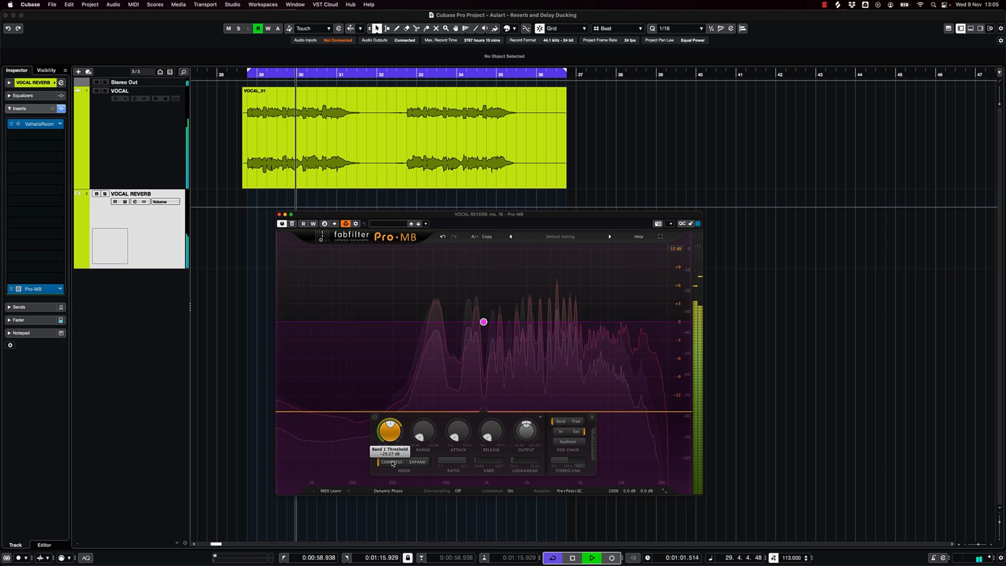This screenshot has width=1006, height=566.
Task: Select EXPAND mode button
Action: click(417, 462)
